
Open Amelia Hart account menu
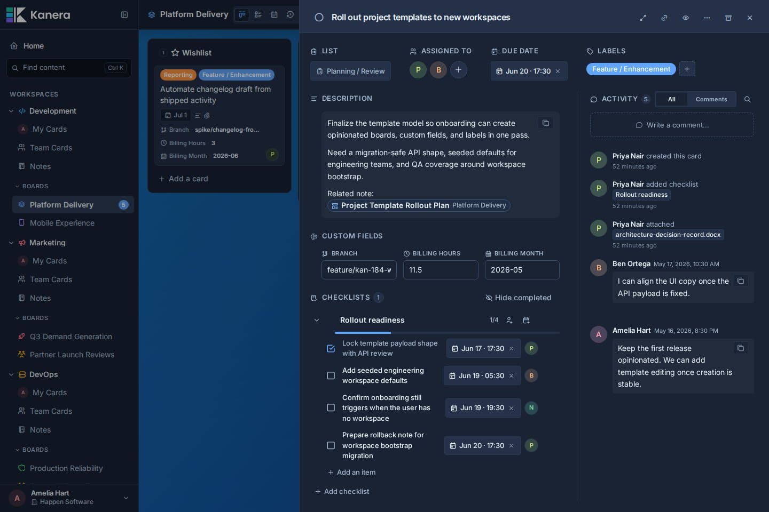pos(69,498)
